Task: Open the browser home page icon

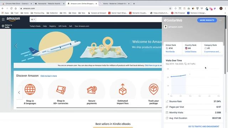Action: (x=16, y=9)
